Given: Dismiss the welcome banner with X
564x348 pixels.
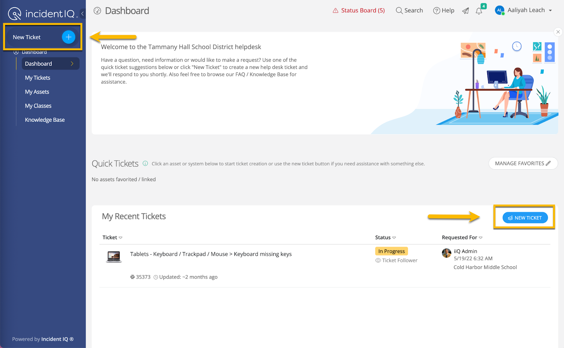Looking at the screenshot, I should [558, 32].
